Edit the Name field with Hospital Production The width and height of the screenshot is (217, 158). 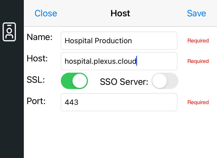coord(119,41)
